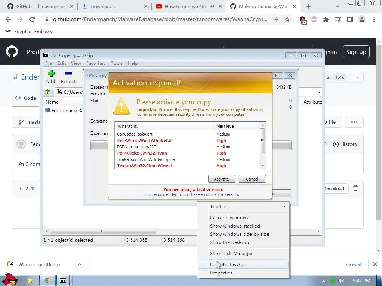Open the Chrome extensions puzzle icon

click(326, 19)
